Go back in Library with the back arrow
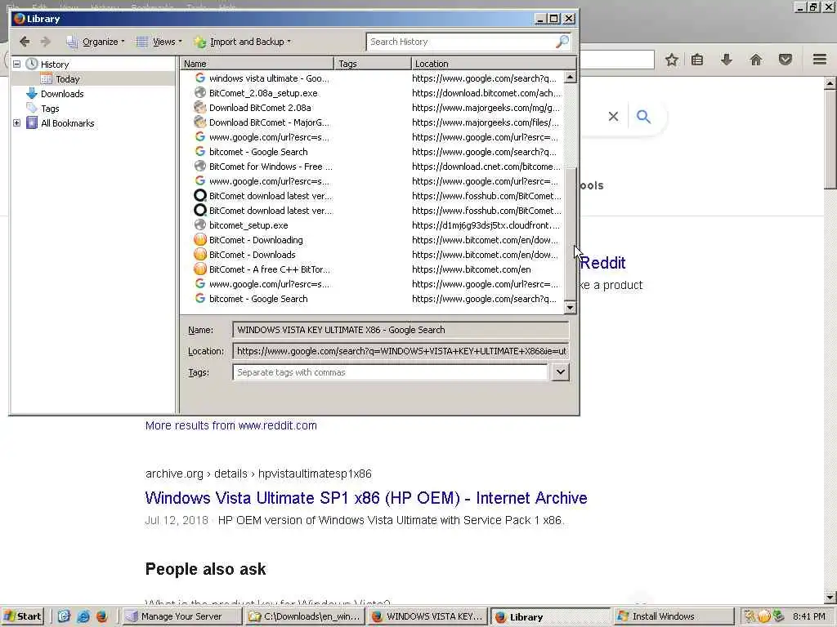Screen dimensions: 837x627 click(25, 42)
